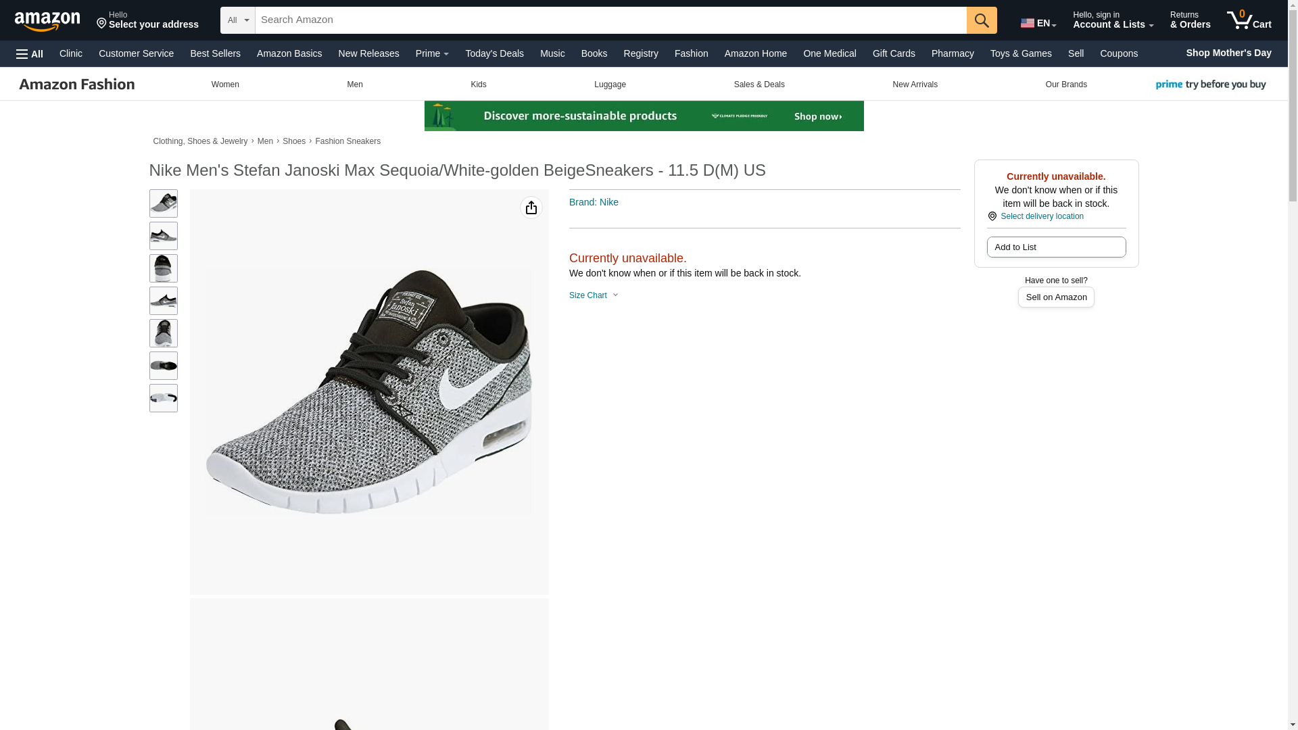
Task: Open the Brand: Nike link
Action: (x=593, y=202)
